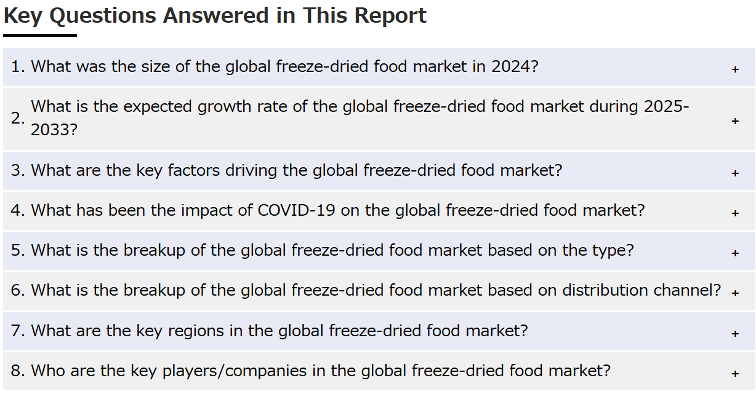
Task: Click plus icon for key players/companies question
Action: pos(735,374)
